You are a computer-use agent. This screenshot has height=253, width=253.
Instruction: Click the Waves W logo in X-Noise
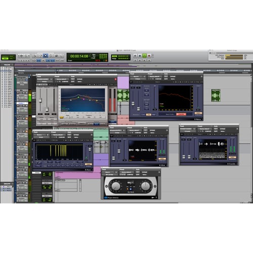click(x=131, y=82)
